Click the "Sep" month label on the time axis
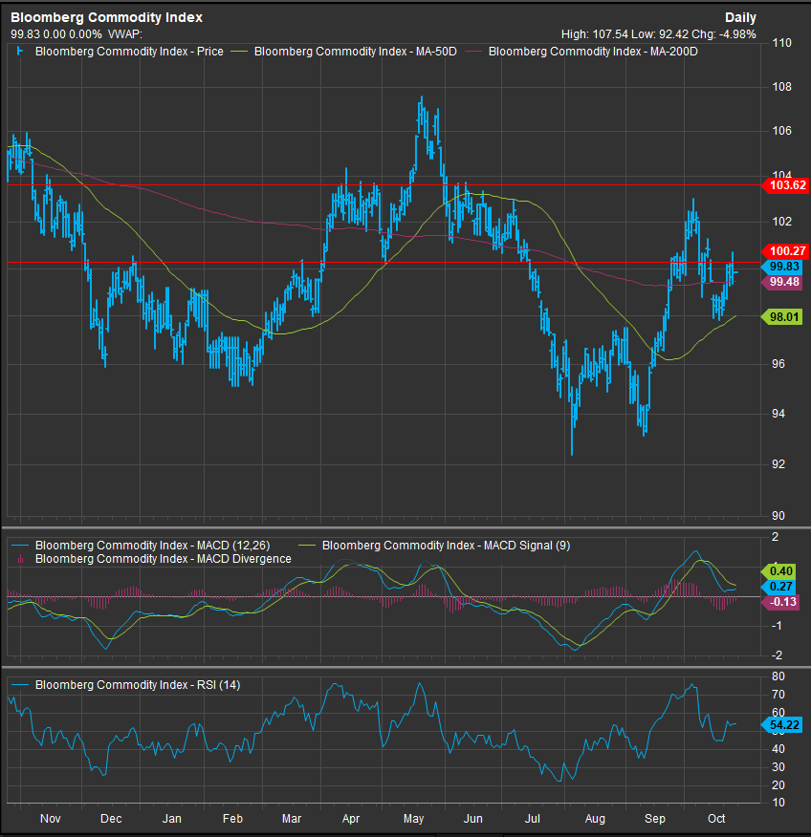This screenshot has width=811, height=837. click(x=655, y=818)
